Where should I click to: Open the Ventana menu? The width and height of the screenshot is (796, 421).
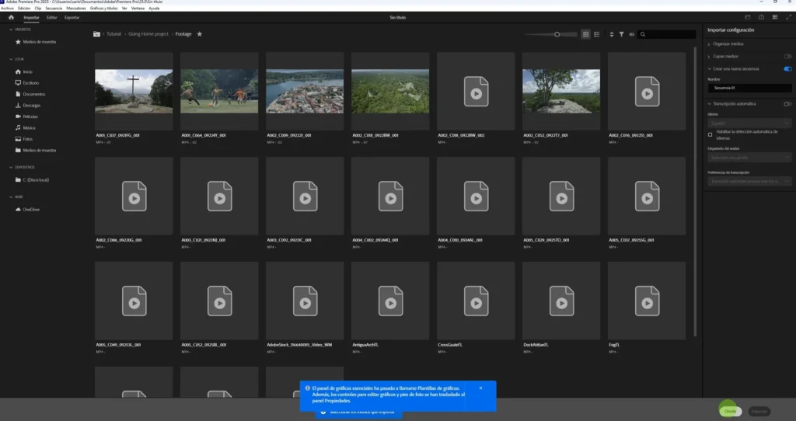(x=138, y=8)
